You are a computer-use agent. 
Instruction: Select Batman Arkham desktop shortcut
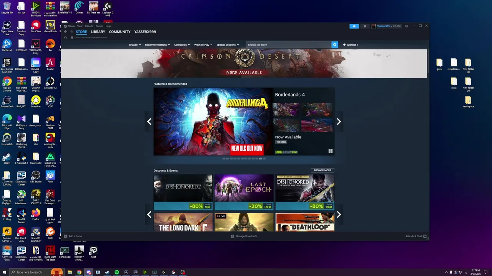79,254
